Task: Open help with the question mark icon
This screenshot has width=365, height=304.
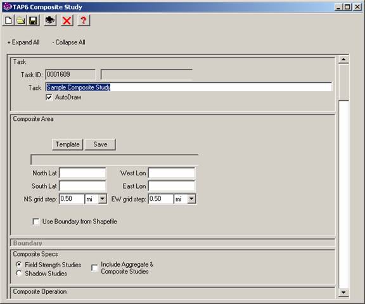Action: click(84, 20)
